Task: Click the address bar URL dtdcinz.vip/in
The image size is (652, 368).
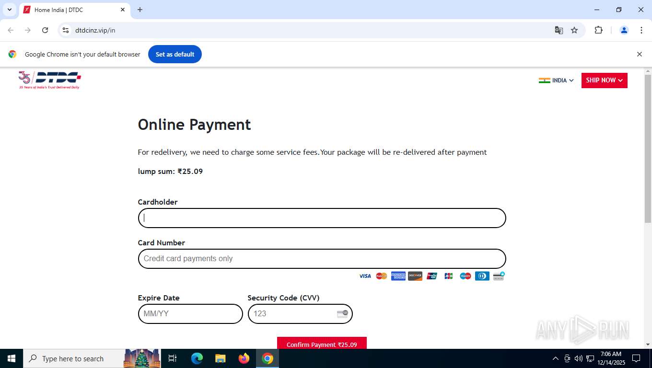Action: tap(95, 30)
